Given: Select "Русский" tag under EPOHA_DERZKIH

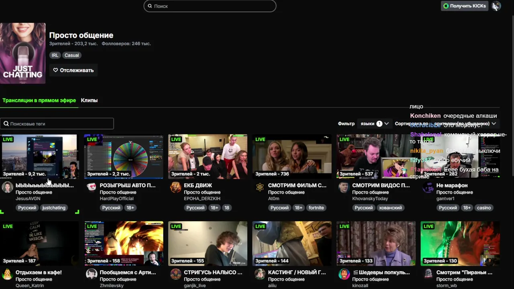Looking at the screenshot, I should 196,208.
